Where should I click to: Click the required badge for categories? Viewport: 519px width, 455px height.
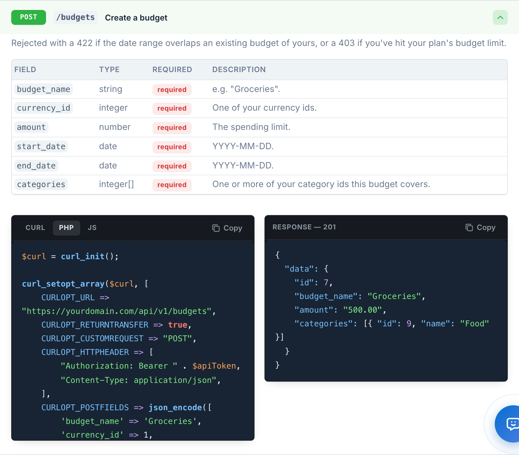click(172, 185)
